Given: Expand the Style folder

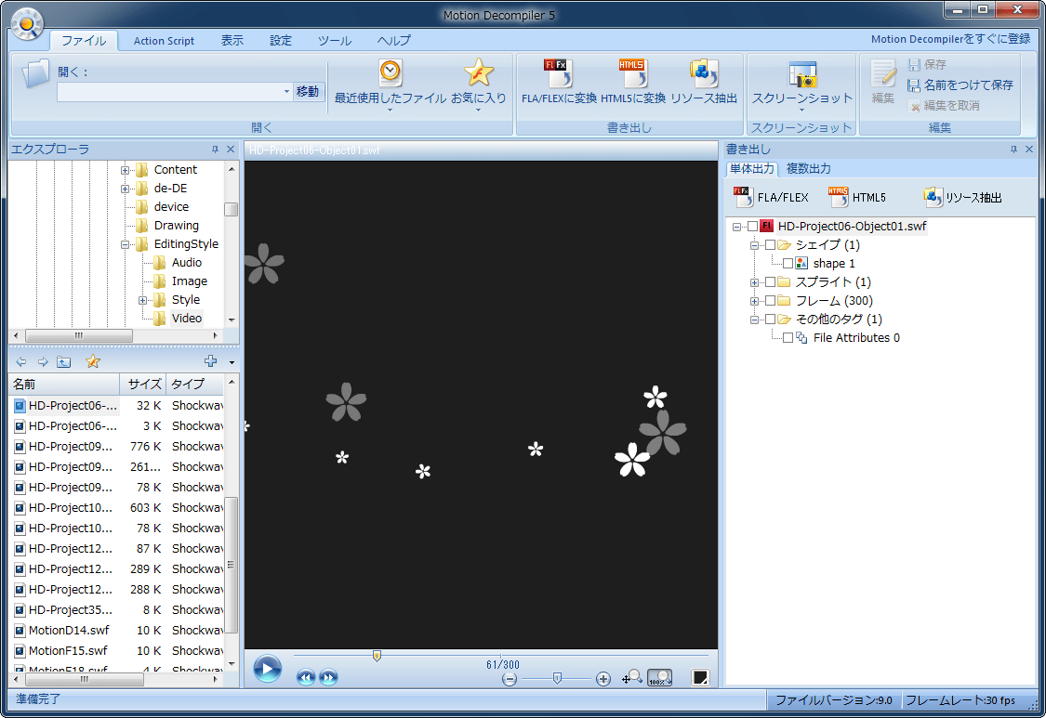Looking at the screenshot, I should 142,301.
